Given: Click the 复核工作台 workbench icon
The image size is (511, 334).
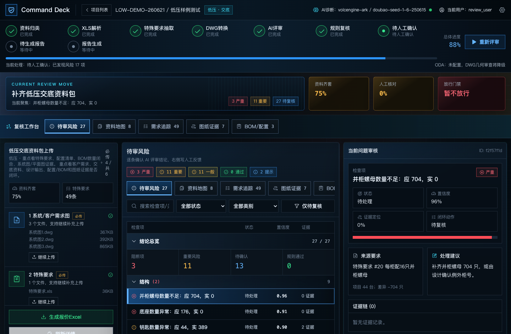Looking at the screenshot, I should 9,126.
